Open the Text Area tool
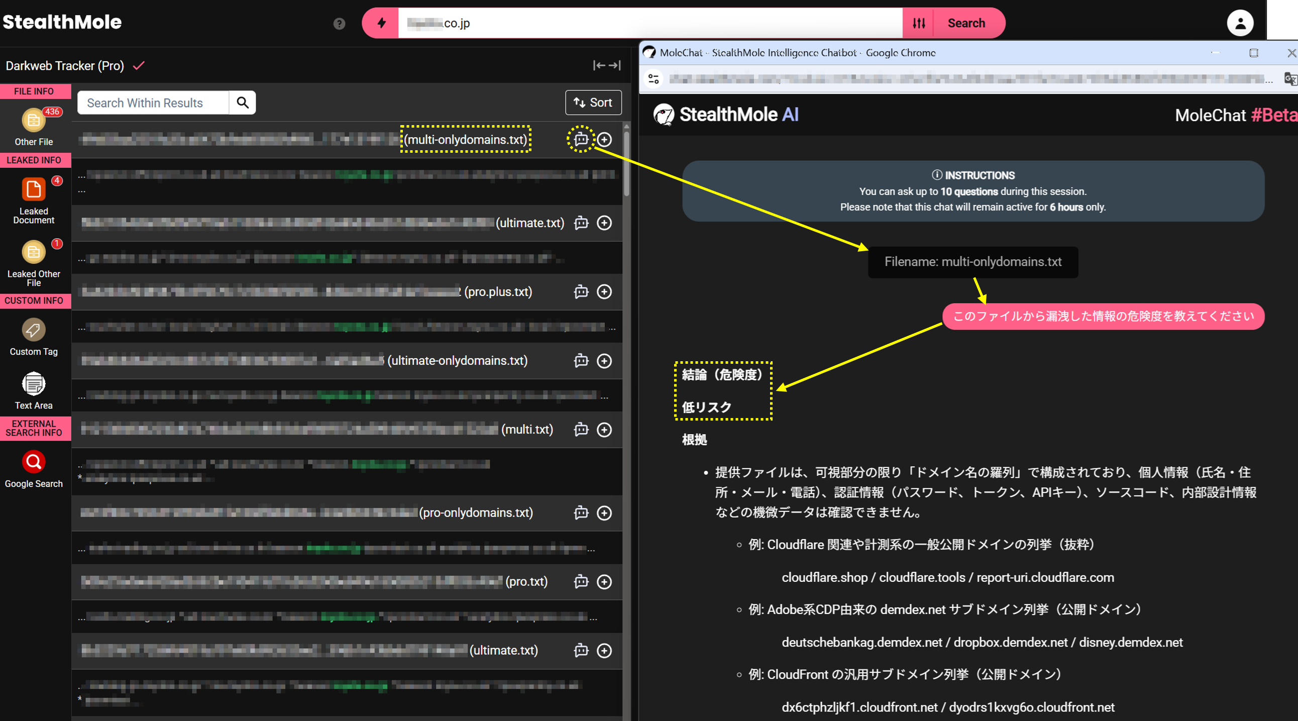The width and height of the screenshot is (1298, 721). pos(33,384)
